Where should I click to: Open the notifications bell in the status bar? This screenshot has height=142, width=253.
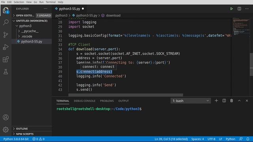coord(248,139)
